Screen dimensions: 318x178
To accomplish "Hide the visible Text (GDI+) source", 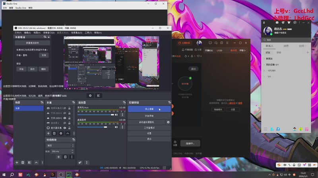I will tap(65, 118).
